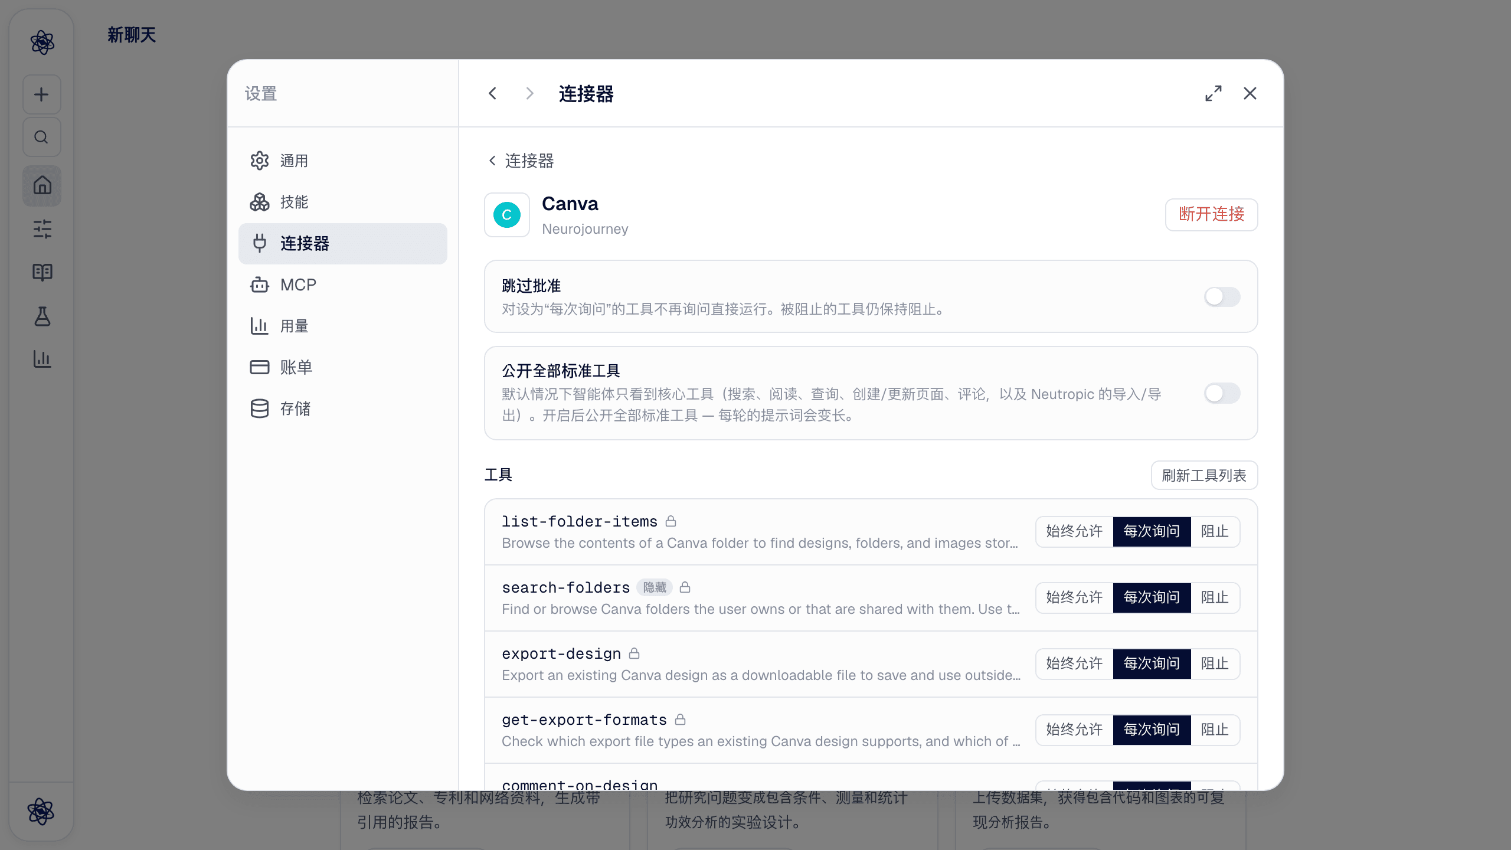Set get-export-formats to 阻止
The height and width of the screenshot is (850, 1511).
[x=1215, y=730]
